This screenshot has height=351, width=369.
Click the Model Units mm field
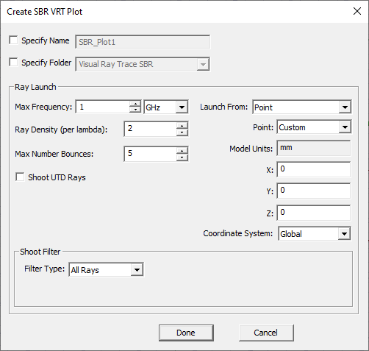tap(314, 148)
